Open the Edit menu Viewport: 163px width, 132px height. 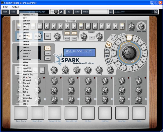point(6,7)
